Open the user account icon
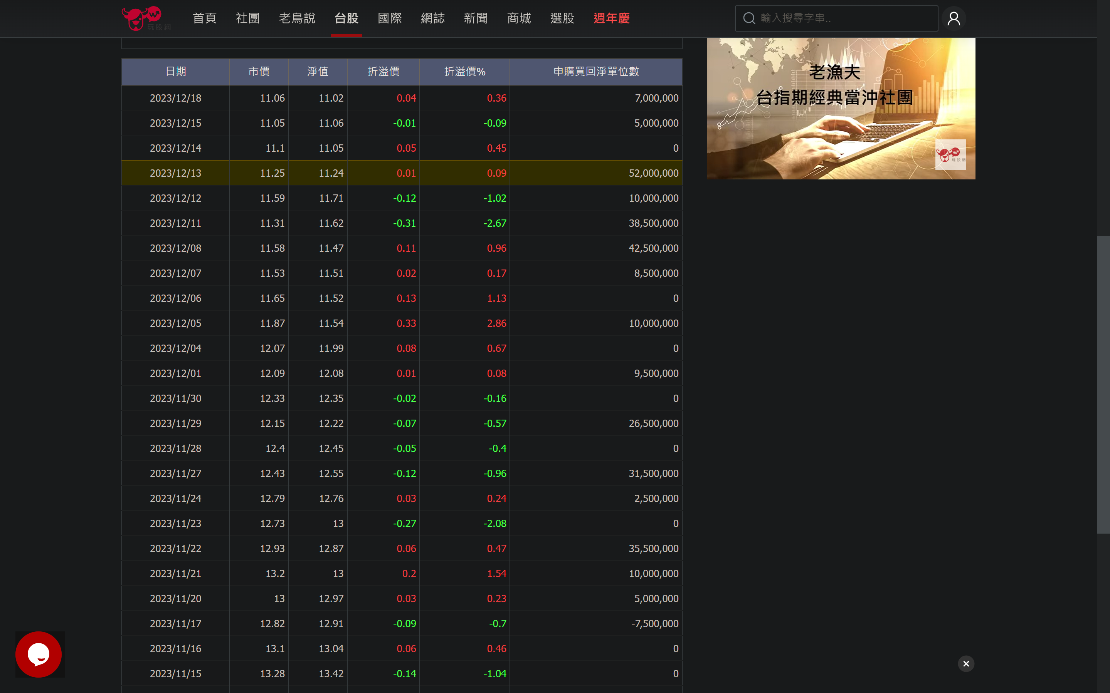The width and height of the screenshot is (1110, 693). [954, 18]
